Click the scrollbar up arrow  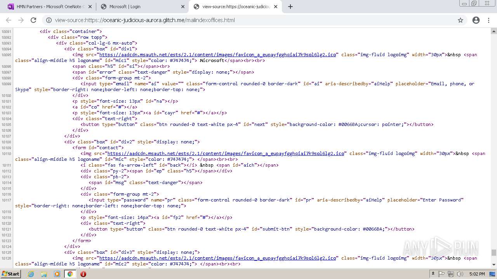pos(494,31)
